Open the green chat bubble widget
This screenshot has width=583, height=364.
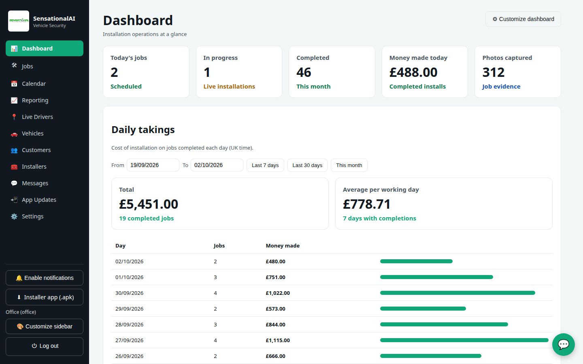[563, 345]
